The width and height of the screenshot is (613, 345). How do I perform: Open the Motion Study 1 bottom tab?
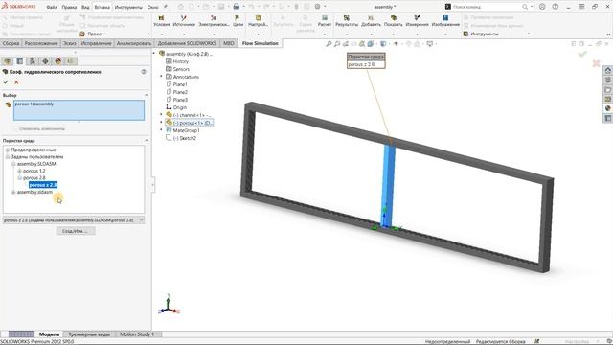tap(137, 334)
